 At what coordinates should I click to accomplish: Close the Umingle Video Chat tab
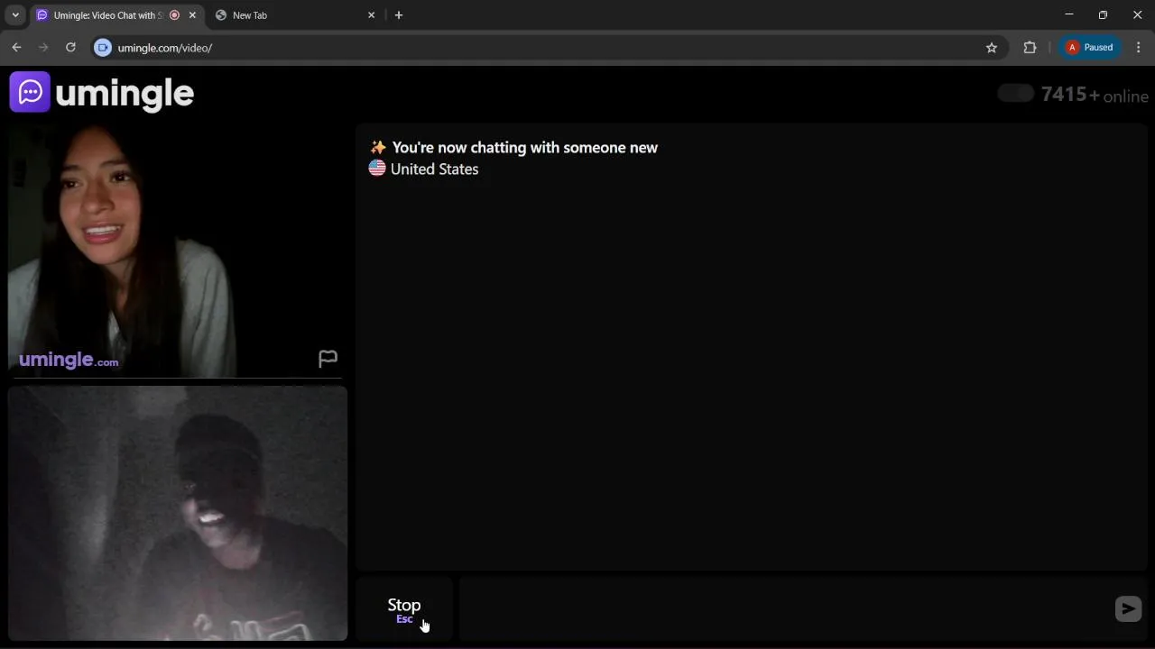point(192,15)
